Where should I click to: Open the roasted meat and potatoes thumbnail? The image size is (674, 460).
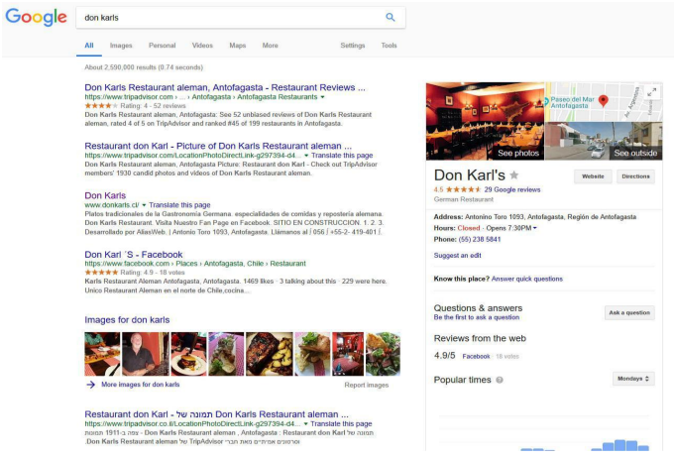click(x=269, y=354)
